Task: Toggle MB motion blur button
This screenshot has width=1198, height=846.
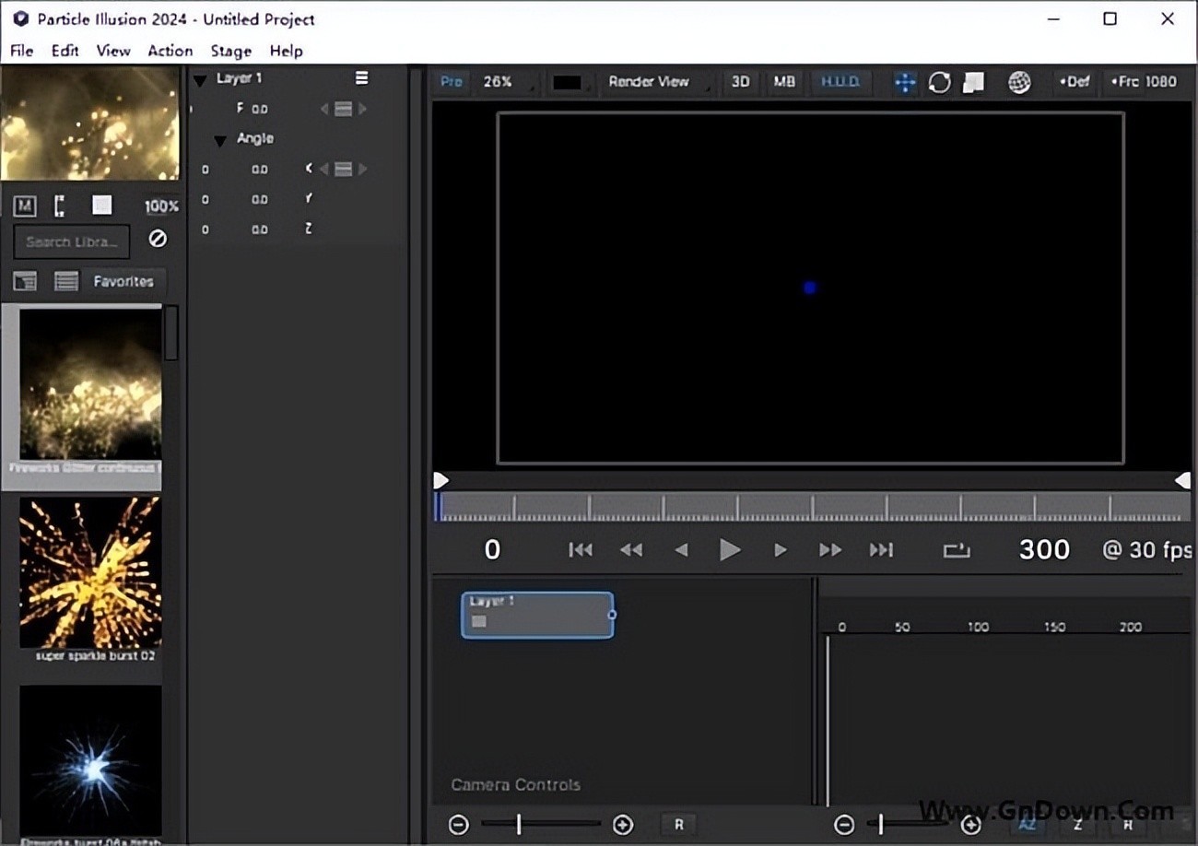Action: (784, 82)
